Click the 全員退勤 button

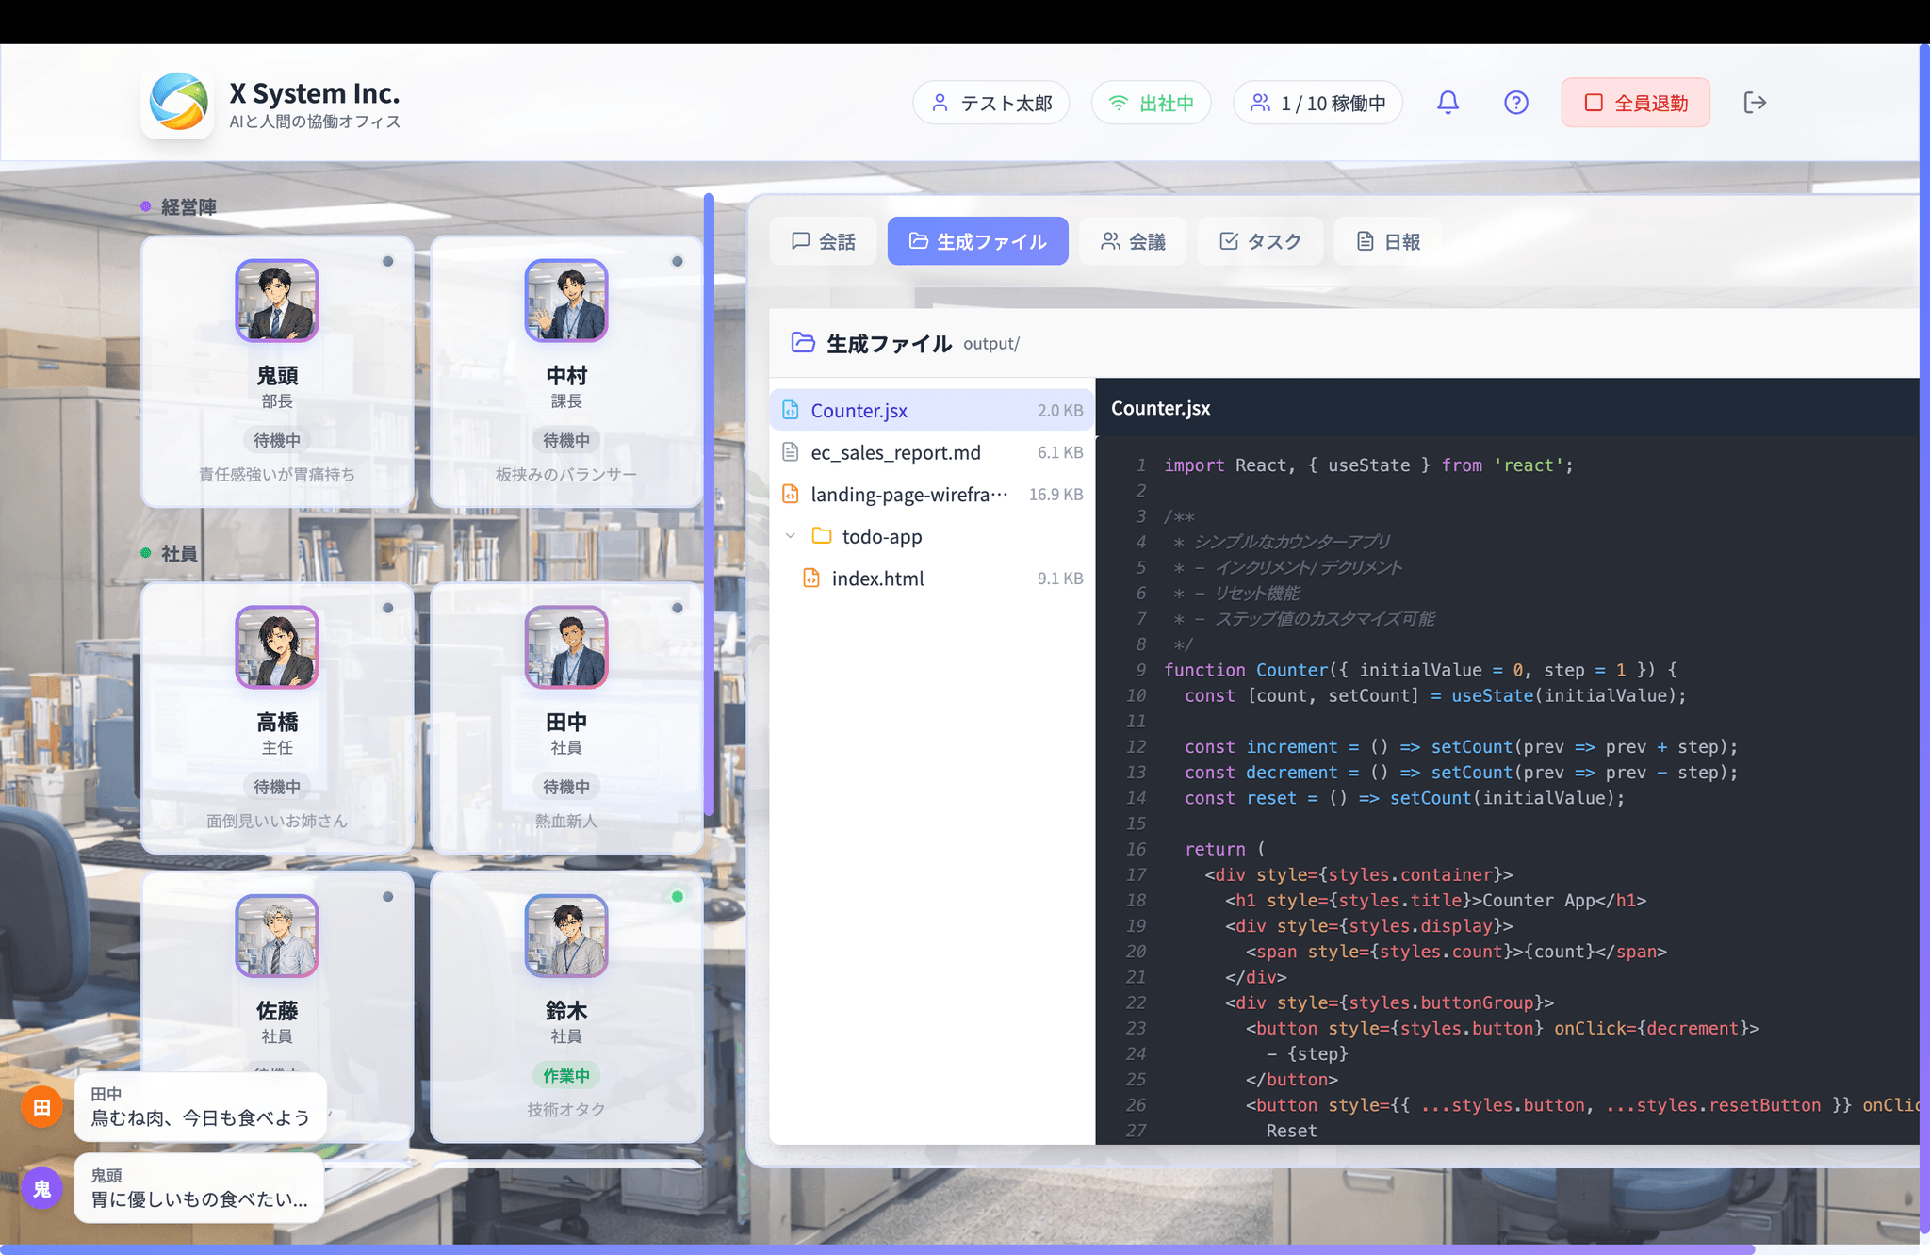coord(1635,103)
